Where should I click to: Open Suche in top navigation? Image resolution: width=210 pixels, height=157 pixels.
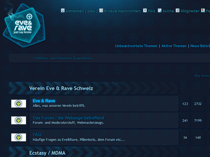168,11
